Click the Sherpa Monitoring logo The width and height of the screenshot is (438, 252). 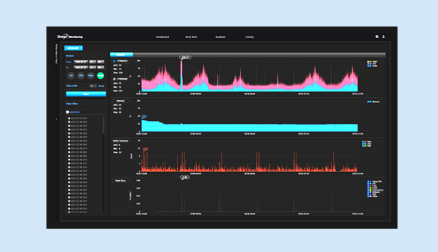click(70, 36)
